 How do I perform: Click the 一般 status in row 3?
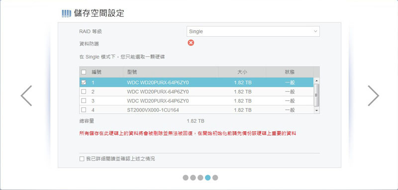pos(290,100)
